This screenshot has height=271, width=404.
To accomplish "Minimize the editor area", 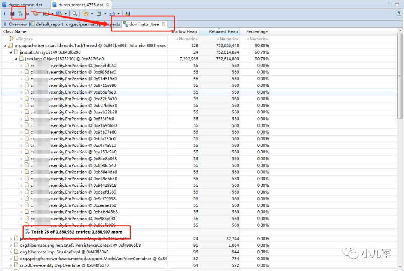I will click(x=389, y=4).
